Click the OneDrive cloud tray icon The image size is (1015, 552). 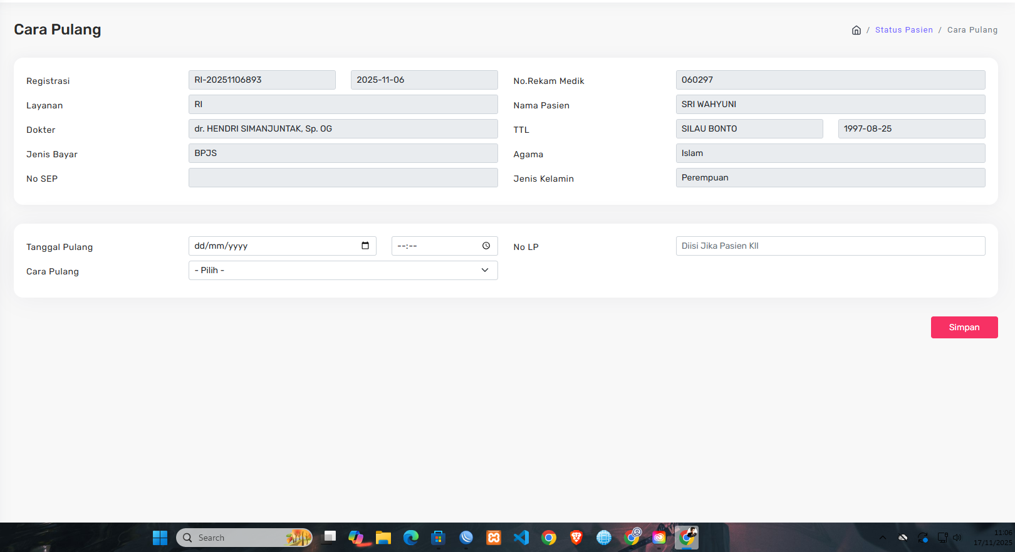click(x=903, y=538)
